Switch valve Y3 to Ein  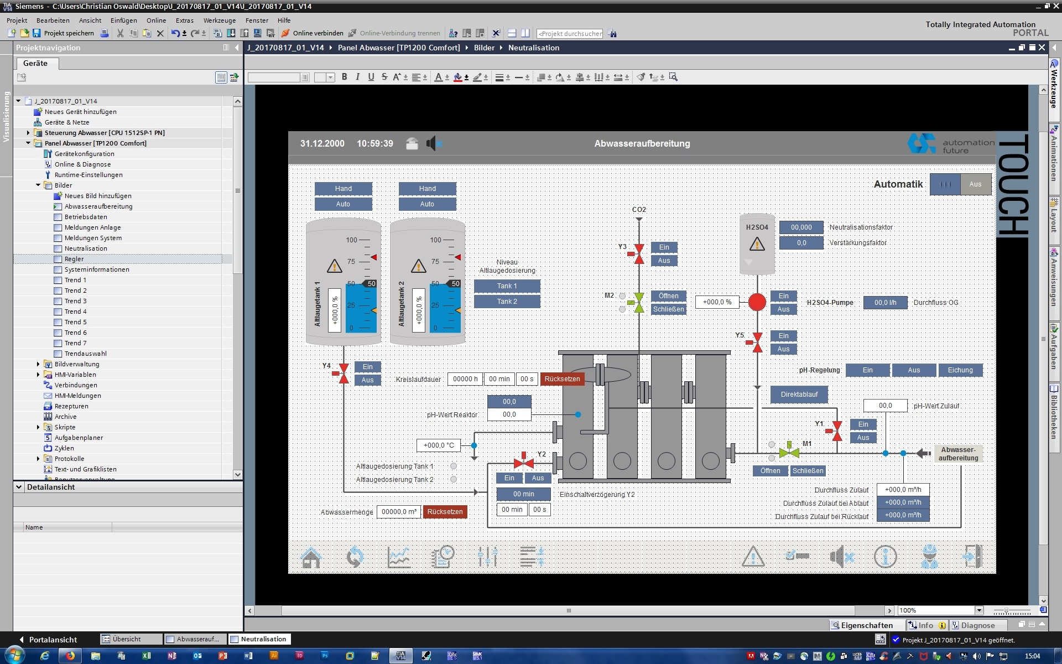tap(664, 247)
